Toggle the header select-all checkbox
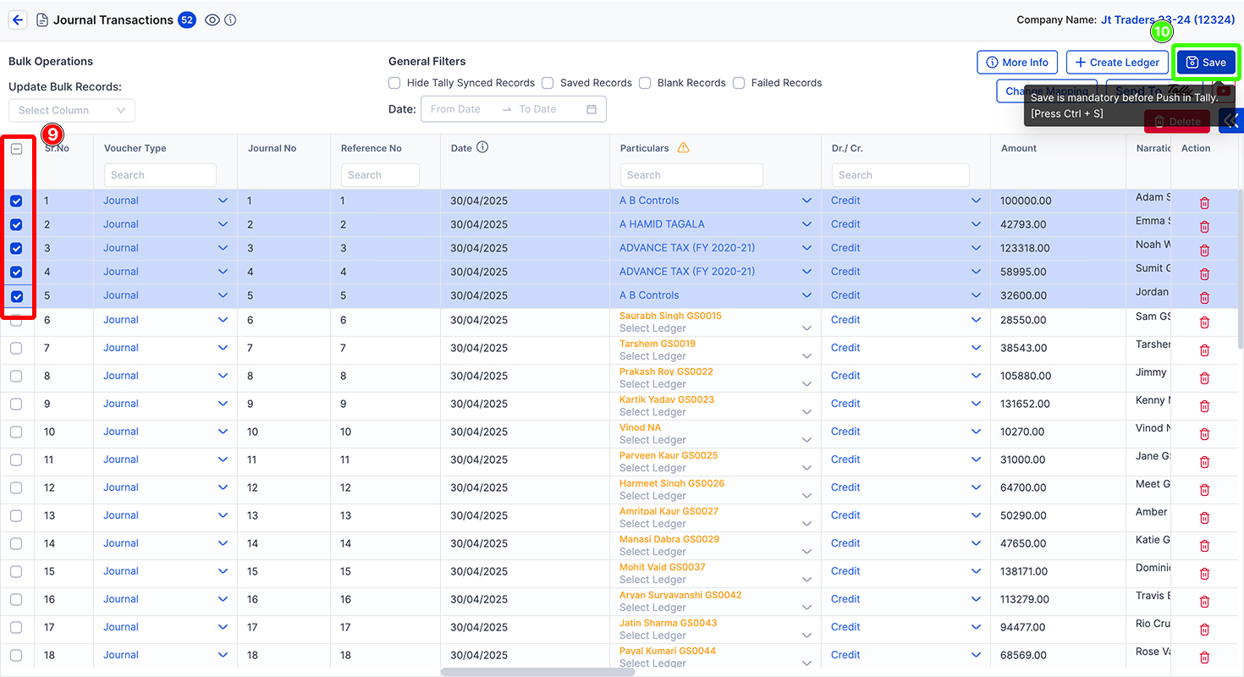This screenshot has width=1244, height=677. click(16, 148)
